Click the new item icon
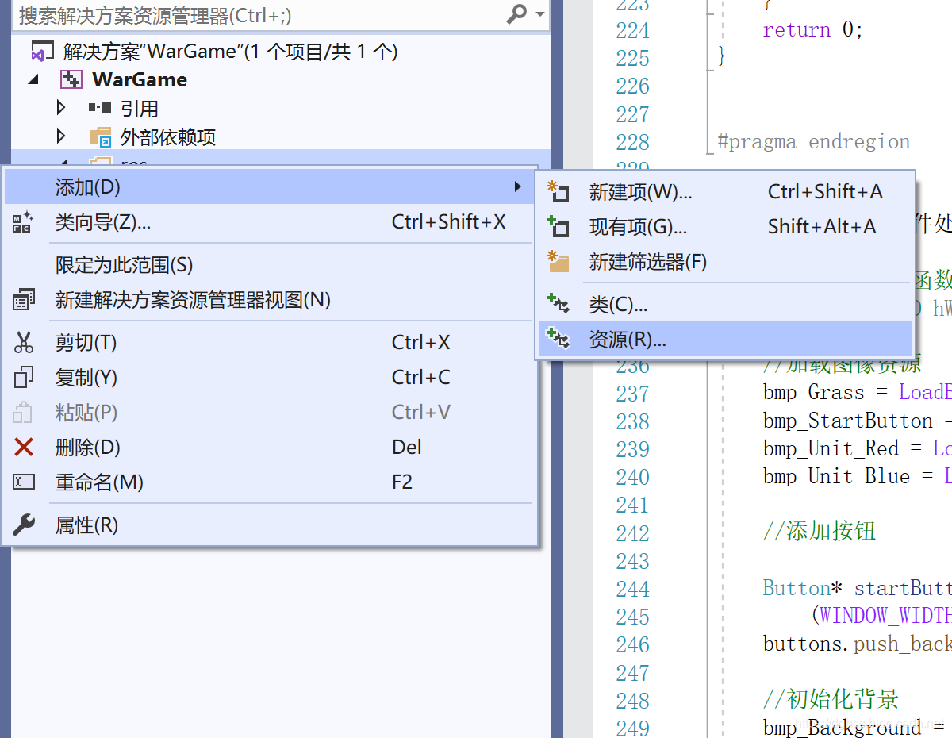Image resolution: width=952 pixels, height=738 pixels. point(559,191)
